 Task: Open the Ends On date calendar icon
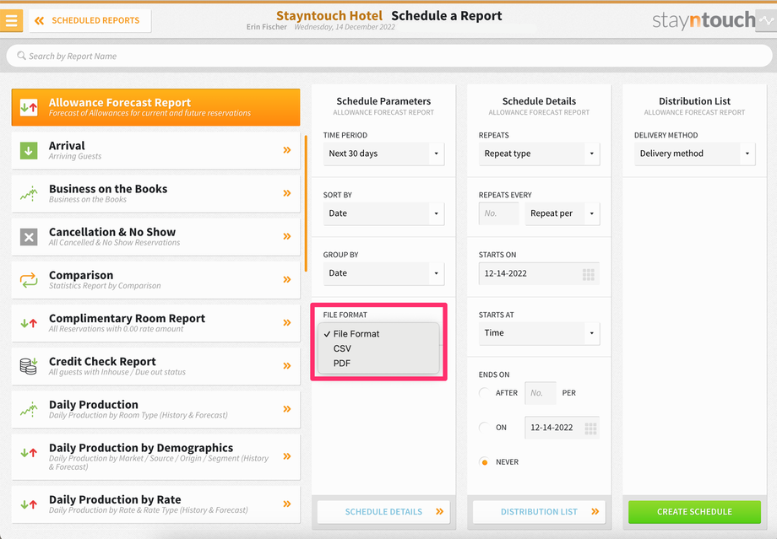pyautogui.click(x=590, y=429)
